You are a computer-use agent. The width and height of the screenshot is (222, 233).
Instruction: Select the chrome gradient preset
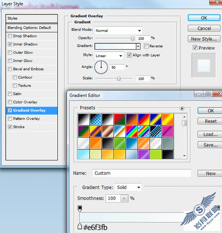(119, 131)
